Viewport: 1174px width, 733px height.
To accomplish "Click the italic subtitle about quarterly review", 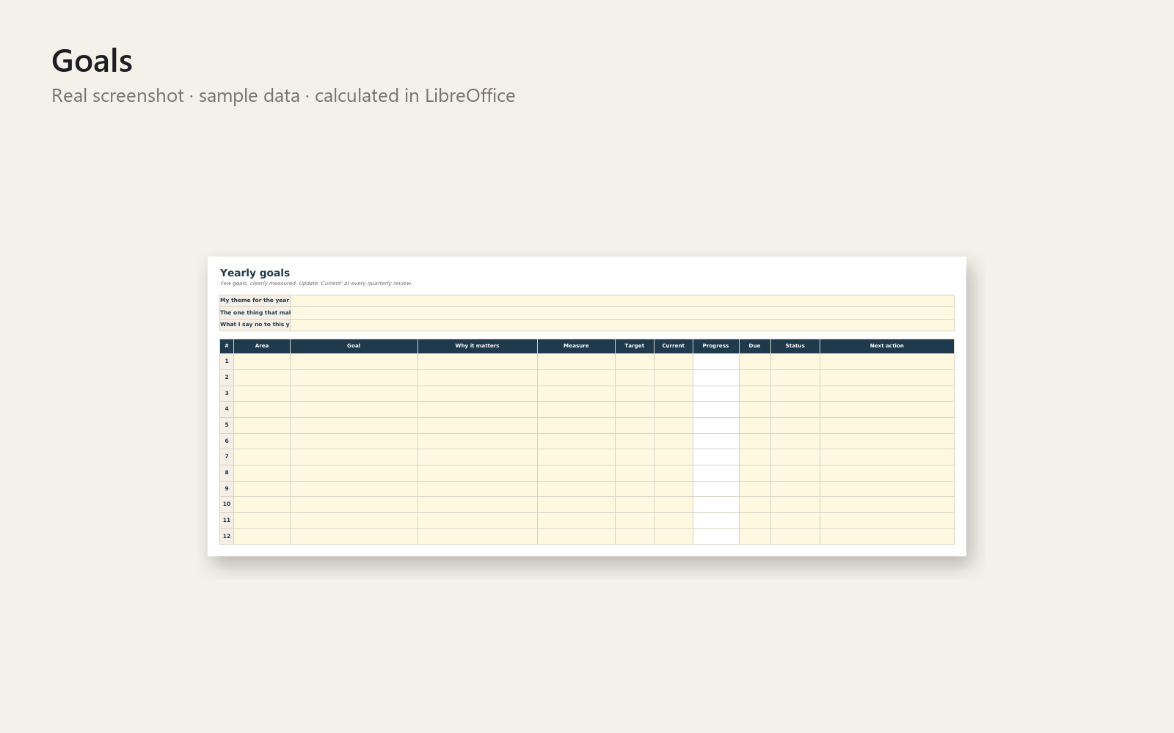I will click(316, 284).
